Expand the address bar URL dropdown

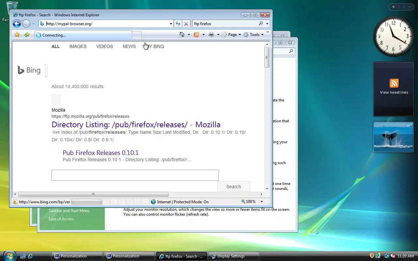[x=171, y=24]
